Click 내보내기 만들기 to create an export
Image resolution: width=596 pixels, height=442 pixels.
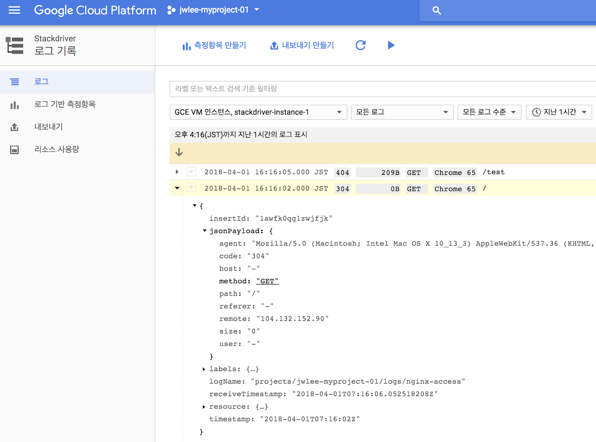pyautogui.click(x=302, y=45)
